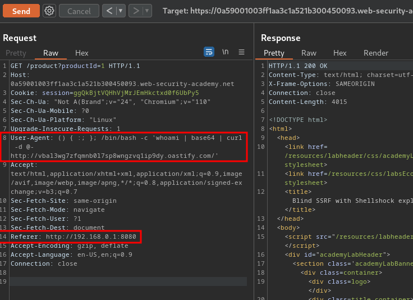The image size is (413, 300).
Task: Click the Accept-Language header line
Action: pos(71,254)
